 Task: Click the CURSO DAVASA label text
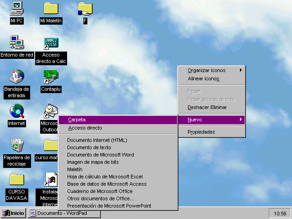tap(17, 195)
